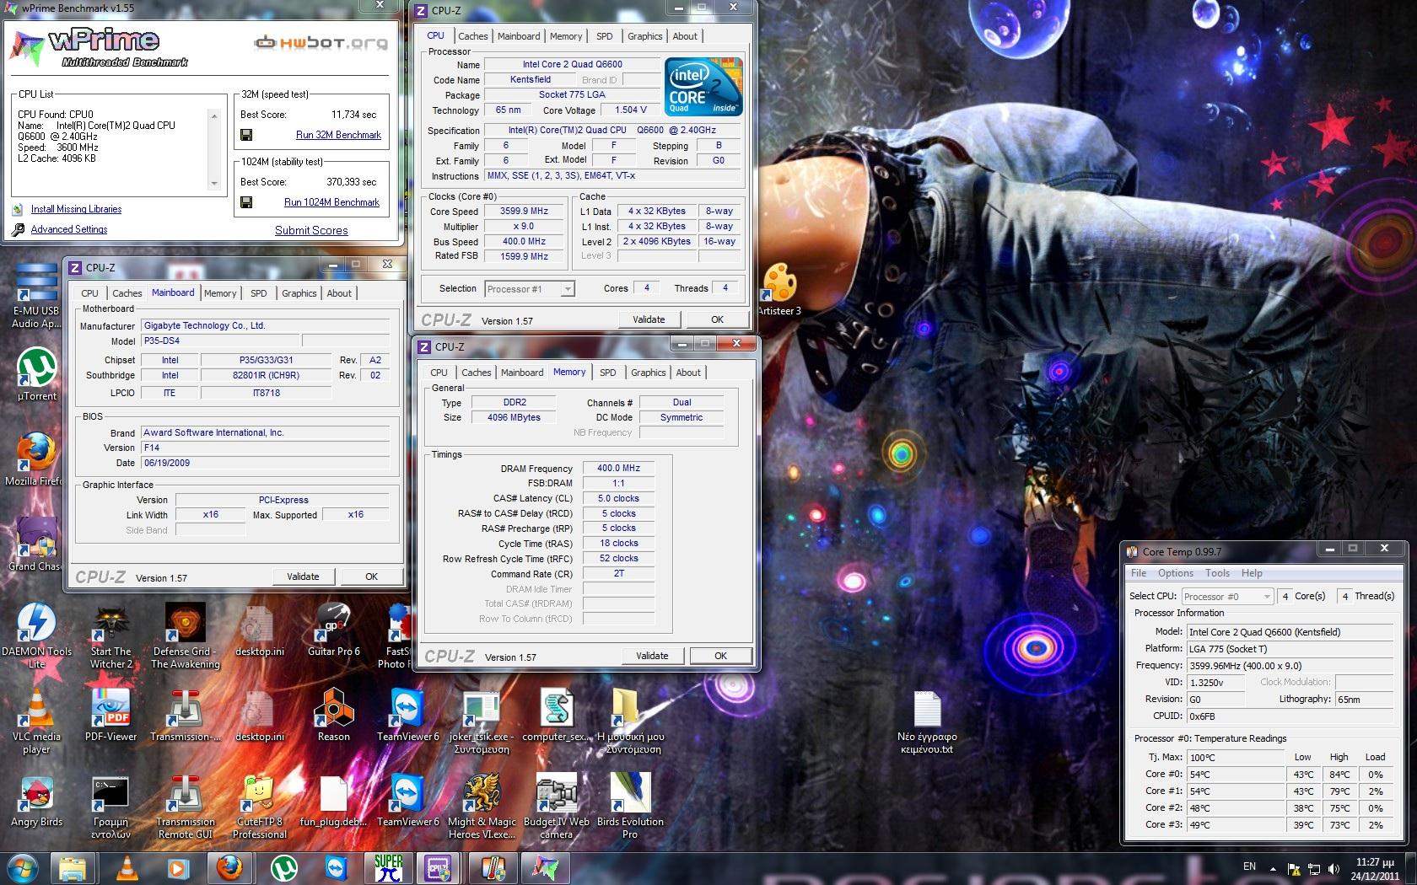Open DAEMON Tools Lite desktop icon

(36, 636)
